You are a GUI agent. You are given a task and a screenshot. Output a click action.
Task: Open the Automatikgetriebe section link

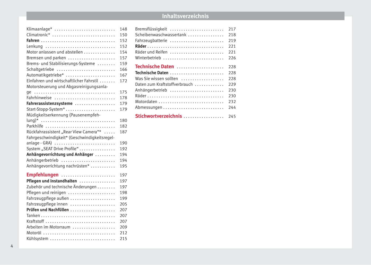[45, 75]
